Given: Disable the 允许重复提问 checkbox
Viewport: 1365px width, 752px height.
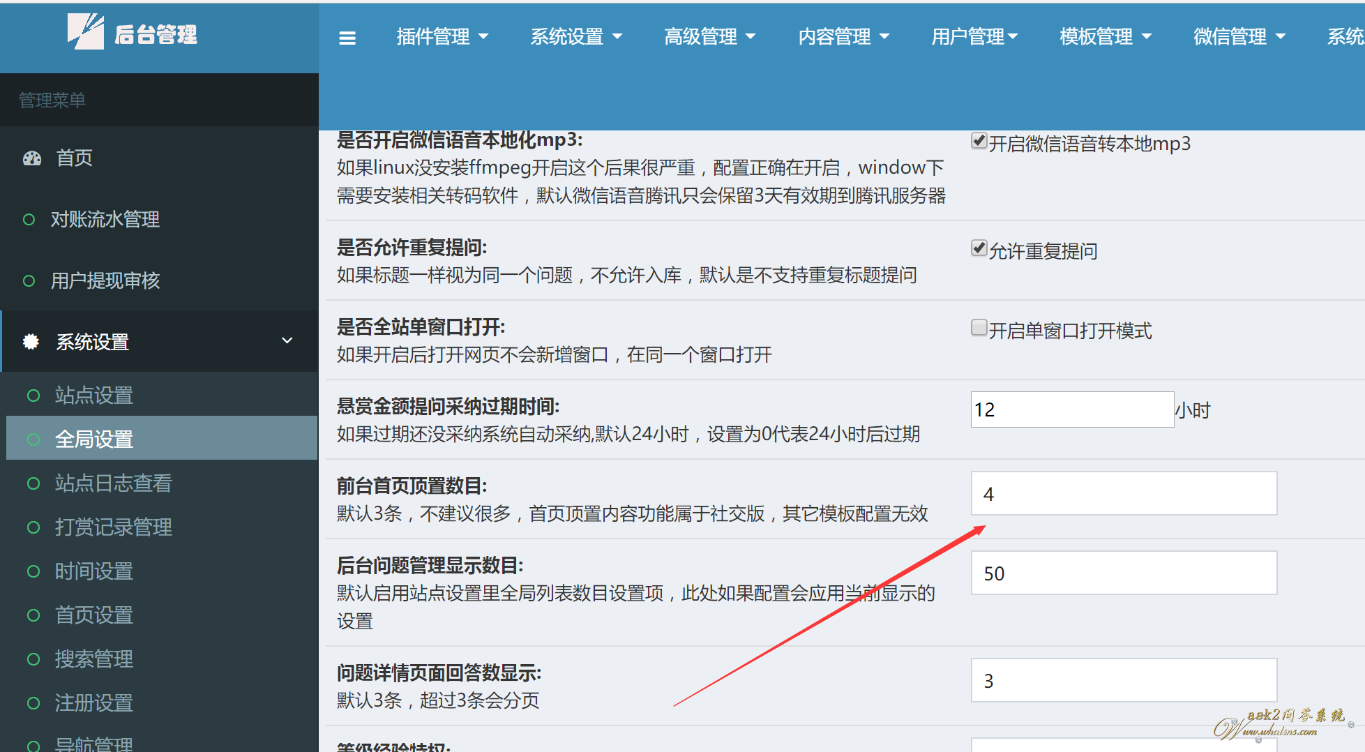Looking at the screenshot, I should pyautogui.click(x=979, y=248).
